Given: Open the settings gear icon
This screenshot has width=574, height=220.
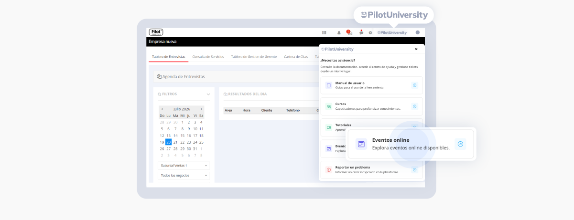Looking at the screenshot, I should point(370,32).
